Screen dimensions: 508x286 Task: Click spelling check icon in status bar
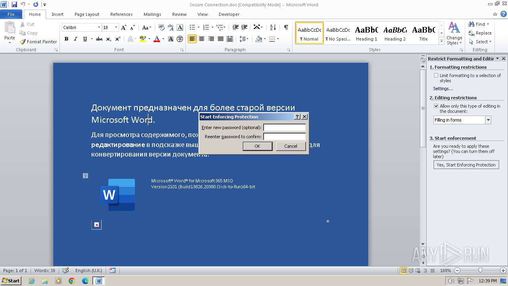[x=65, y=271]
